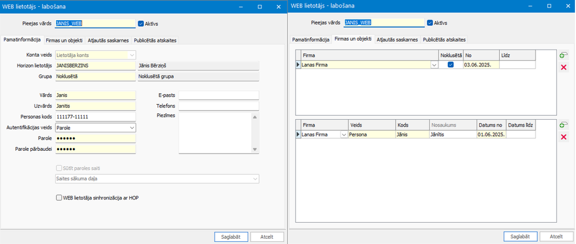Delete the selected row in upper Firma grid
This screenshot has height=244, width=576.
(x=563, y=68)
